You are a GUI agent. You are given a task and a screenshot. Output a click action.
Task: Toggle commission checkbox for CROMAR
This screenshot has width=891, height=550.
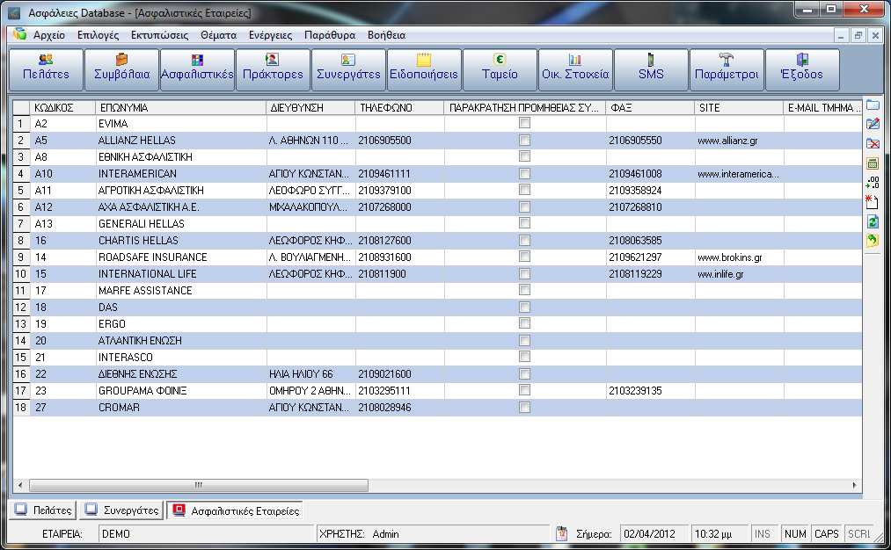pyautogui.click(x=524, y=408)
